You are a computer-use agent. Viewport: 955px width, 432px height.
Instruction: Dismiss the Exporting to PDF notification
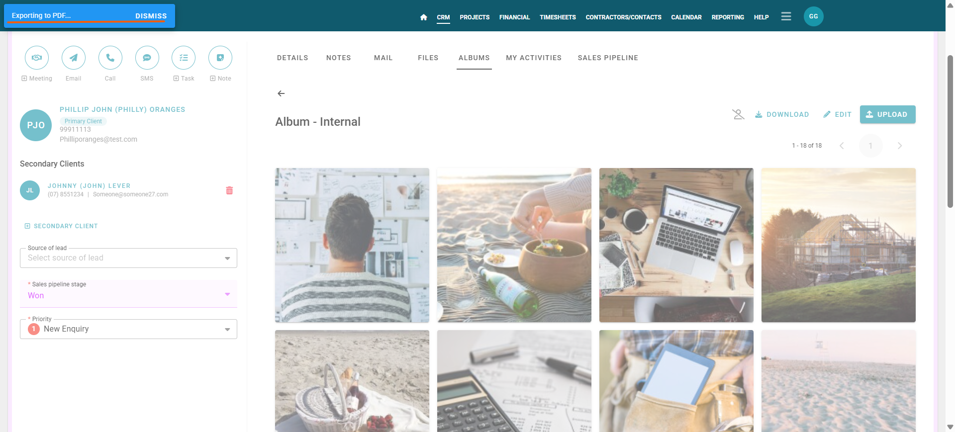point(151,16)
